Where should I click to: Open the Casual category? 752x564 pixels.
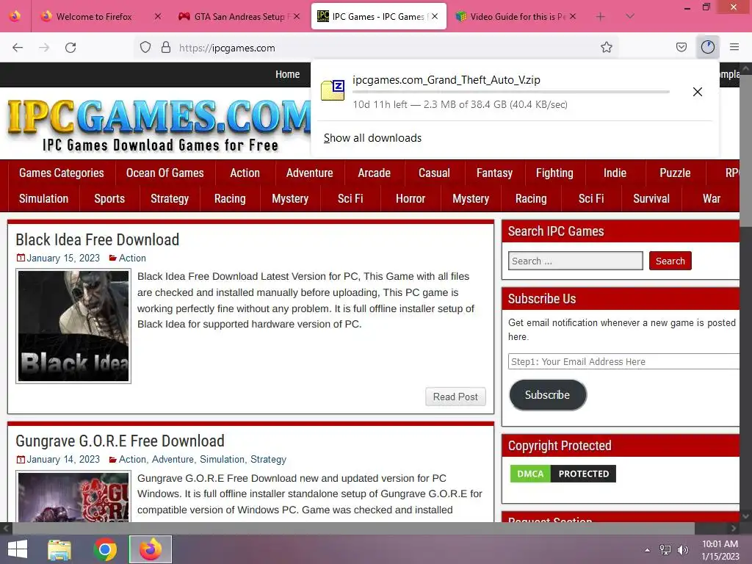pyautogui.click(x=434, y=173)
